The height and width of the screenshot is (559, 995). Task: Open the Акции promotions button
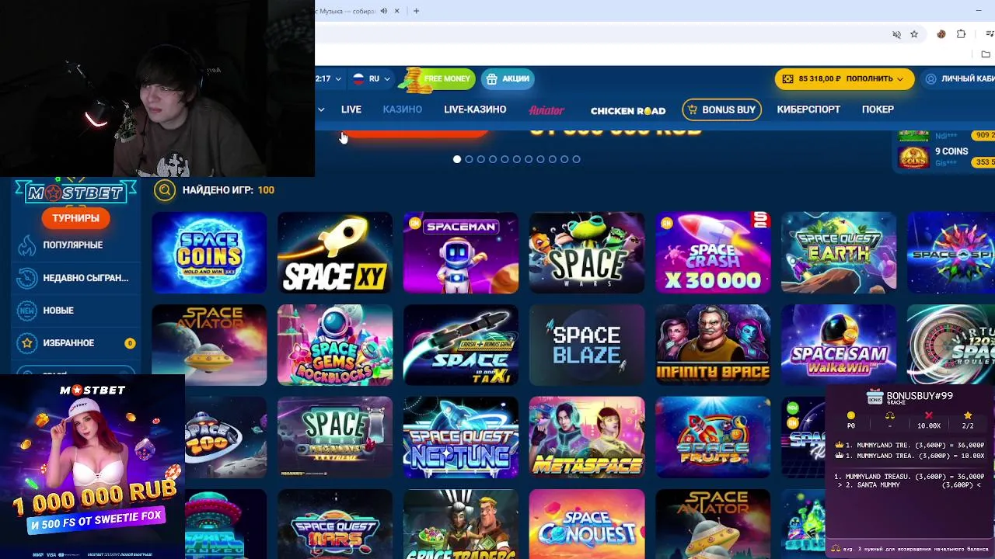point(508,78)
